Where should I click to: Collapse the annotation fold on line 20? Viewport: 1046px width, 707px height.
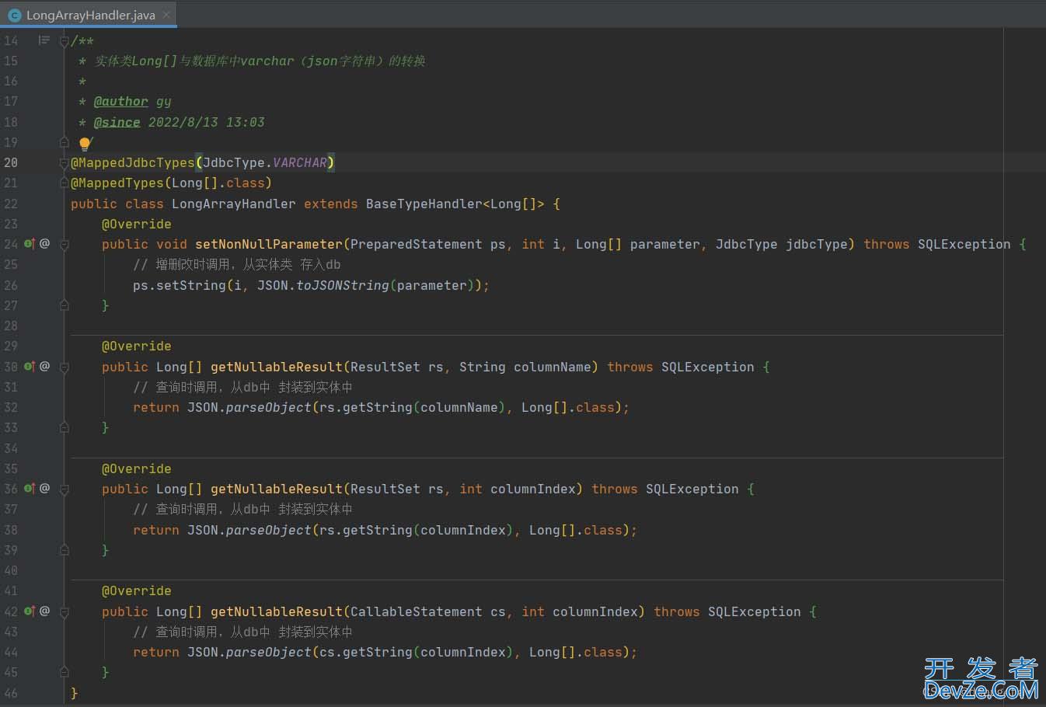(65, 163)
